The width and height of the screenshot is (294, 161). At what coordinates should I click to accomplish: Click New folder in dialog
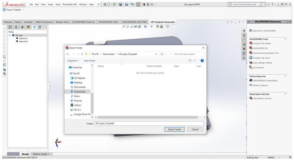click(90, 61)
